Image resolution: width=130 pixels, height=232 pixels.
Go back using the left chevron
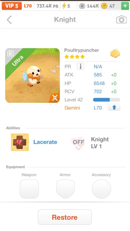pyautogui.click(x=9, y=20)
